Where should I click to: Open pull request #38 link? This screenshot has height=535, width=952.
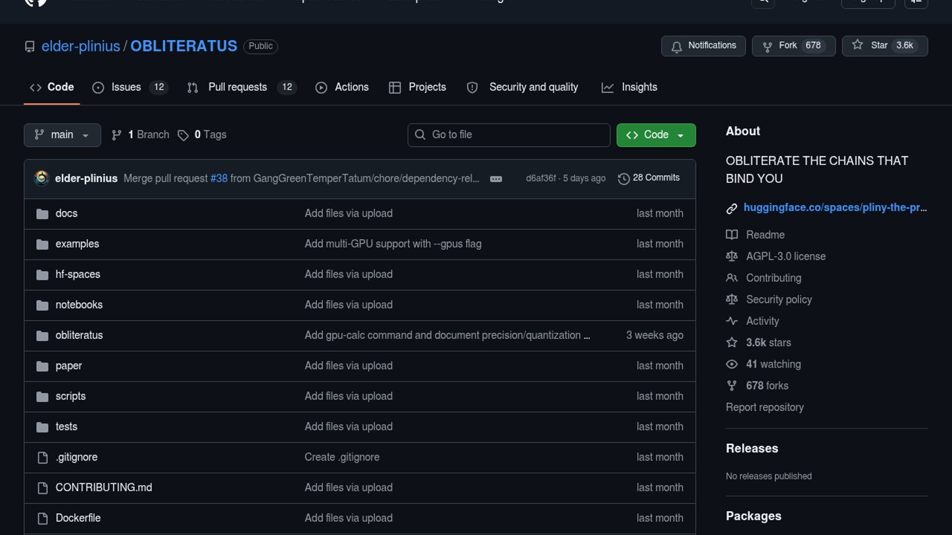[219, 178]
